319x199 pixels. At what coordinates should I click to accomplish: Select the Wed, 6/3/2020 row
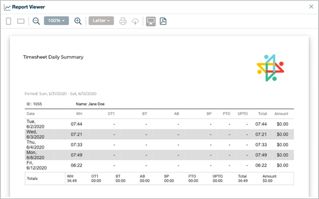point(159,134)
